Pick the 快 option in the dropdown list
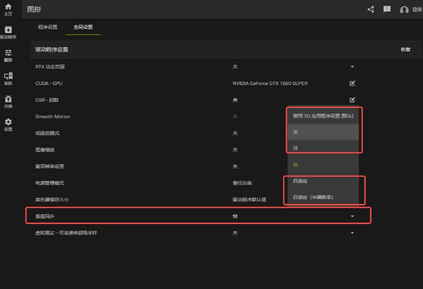423x289 pixels. click(296, 165)
